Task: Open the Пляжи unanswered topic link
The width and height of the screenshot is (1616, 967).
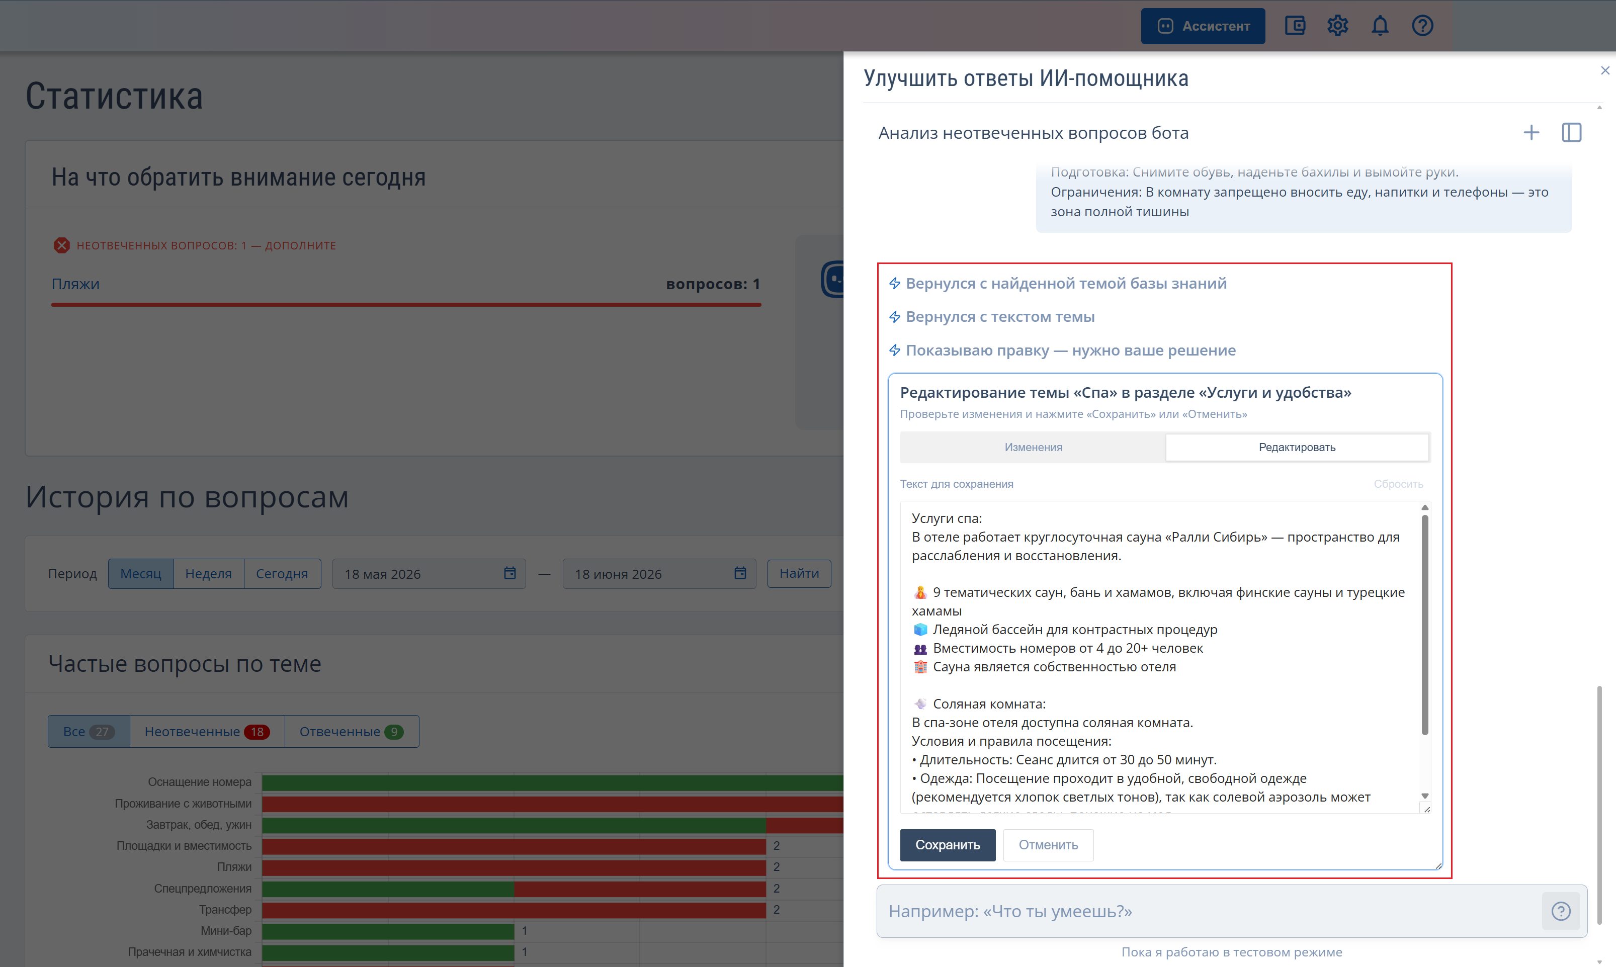Action: 75,284
